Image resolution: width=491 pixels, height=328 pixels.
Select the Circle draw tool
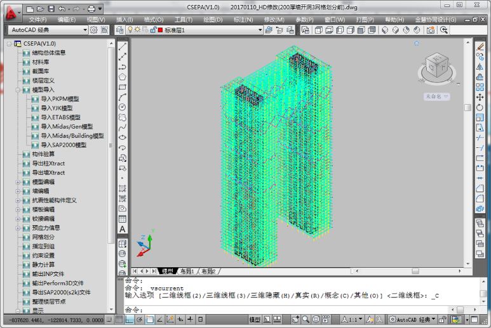click(123, 107)
